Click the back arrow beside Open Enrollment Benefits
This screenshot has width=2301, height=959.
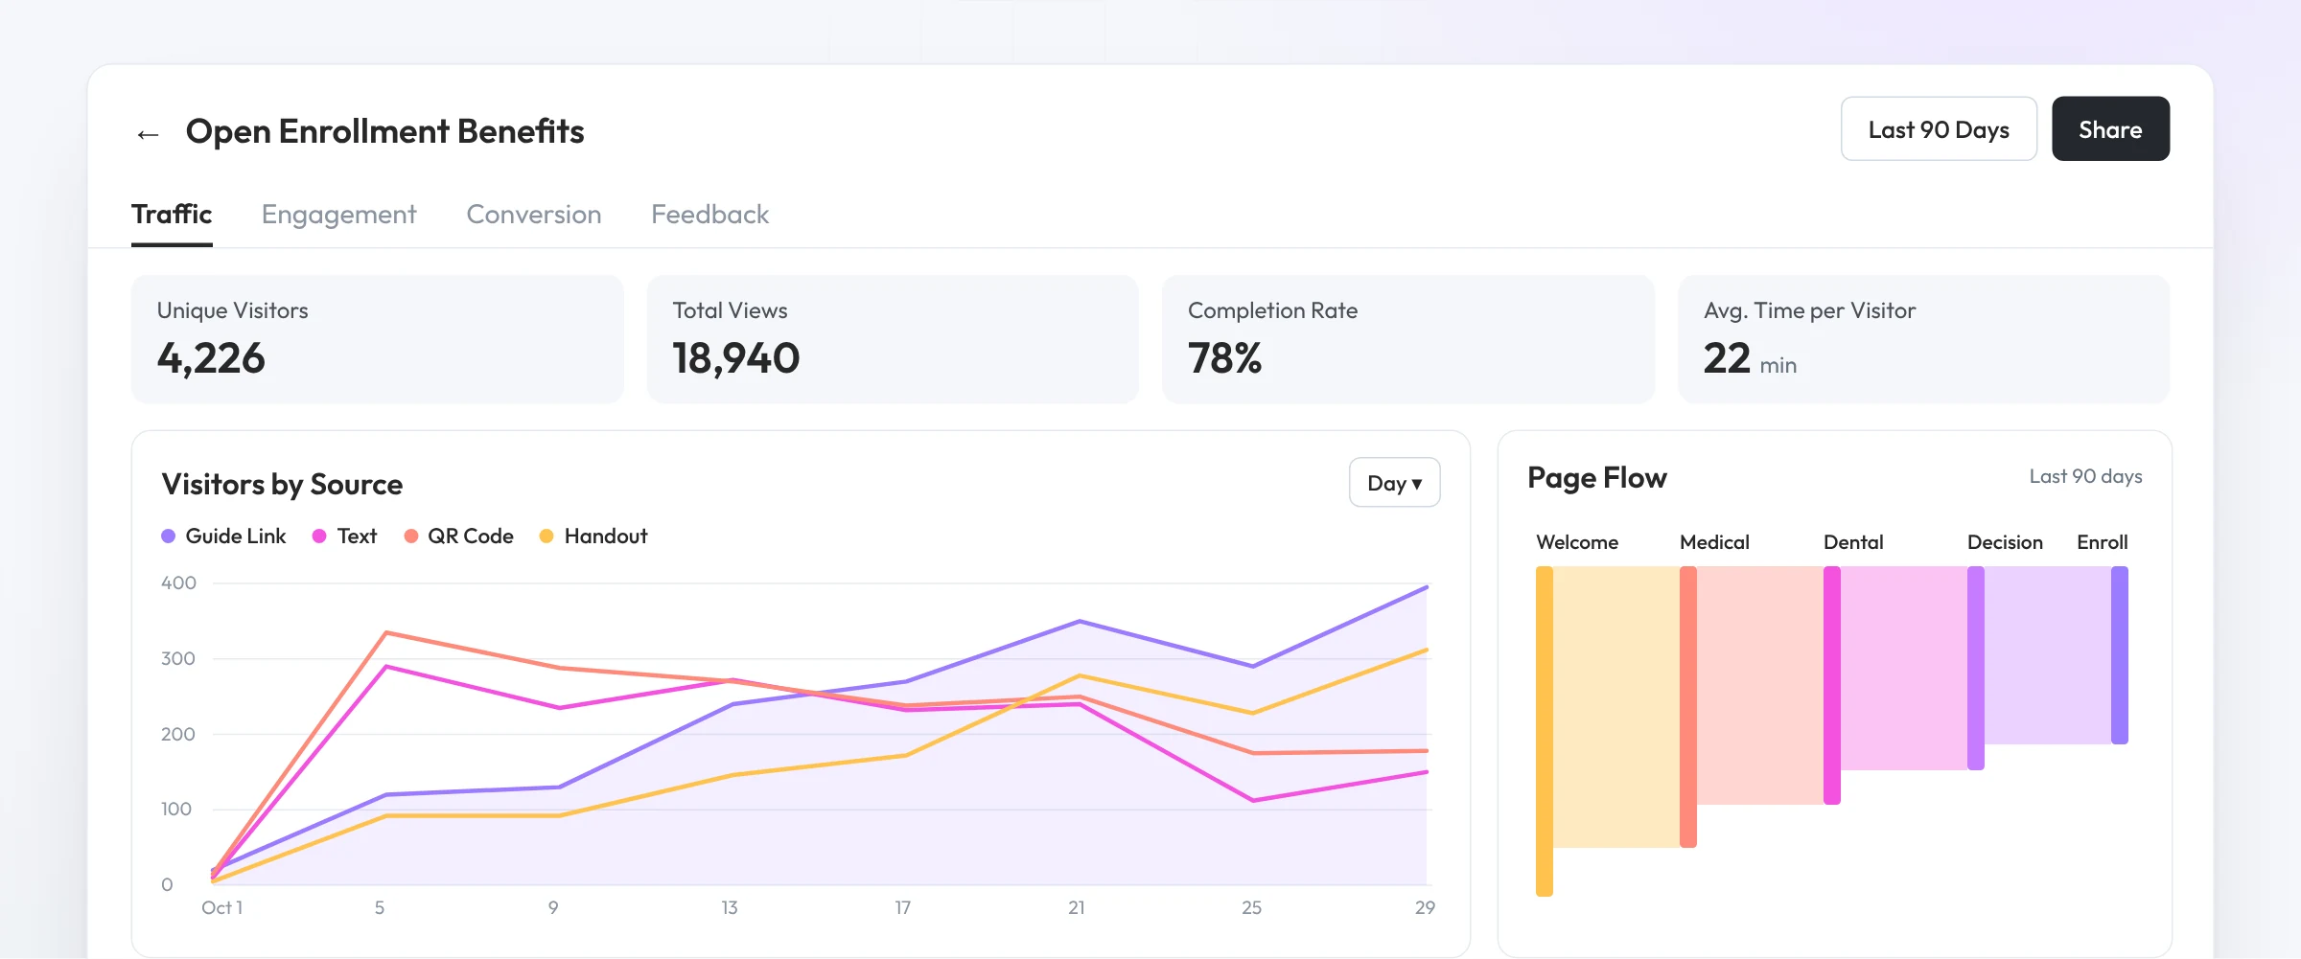148,134
